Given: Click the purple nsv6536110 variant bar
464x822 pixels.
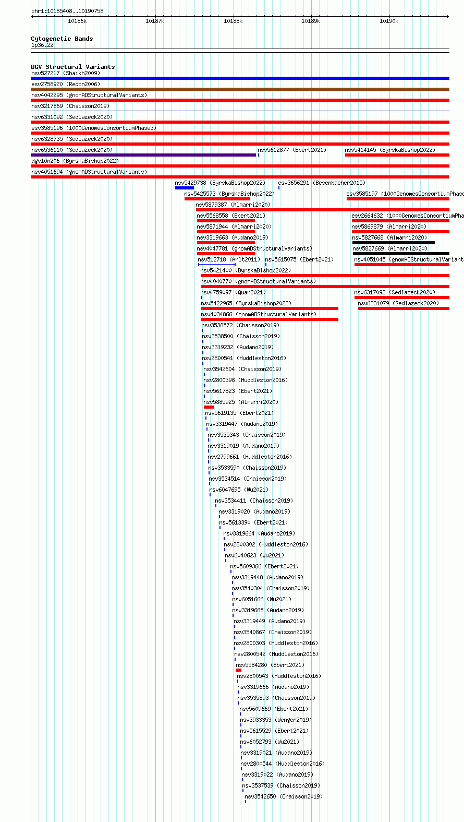Looking at the screenshot, I should point(143,155).
